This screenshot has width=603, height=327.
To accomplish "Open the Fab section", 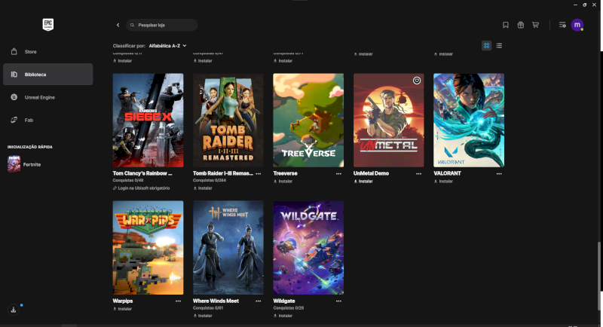I will pos(47,120).
